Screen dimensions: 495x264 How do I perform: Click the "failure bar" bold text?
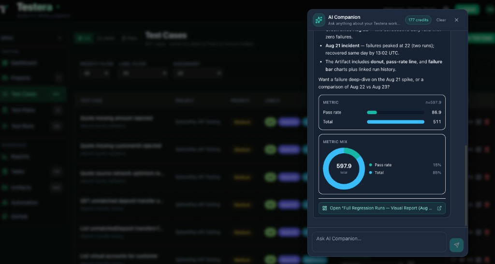pos(384,65)
